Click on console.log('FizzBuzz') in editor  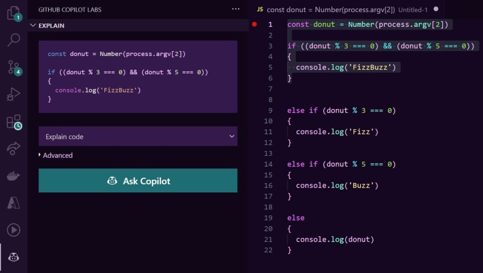346,67
